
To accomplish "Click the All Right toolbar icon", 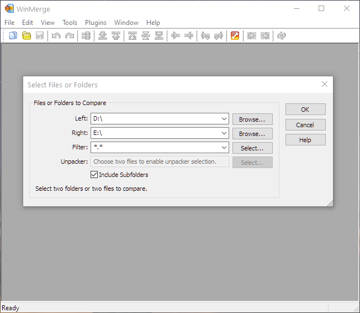I will pyautogui.click(x=252, y=35).
